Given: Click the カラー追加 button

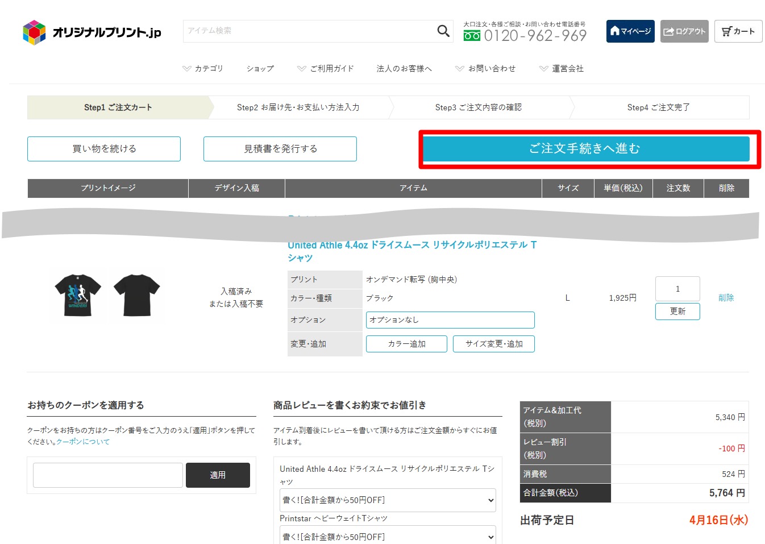Looking at the screenshot, I should pos(406,344).
